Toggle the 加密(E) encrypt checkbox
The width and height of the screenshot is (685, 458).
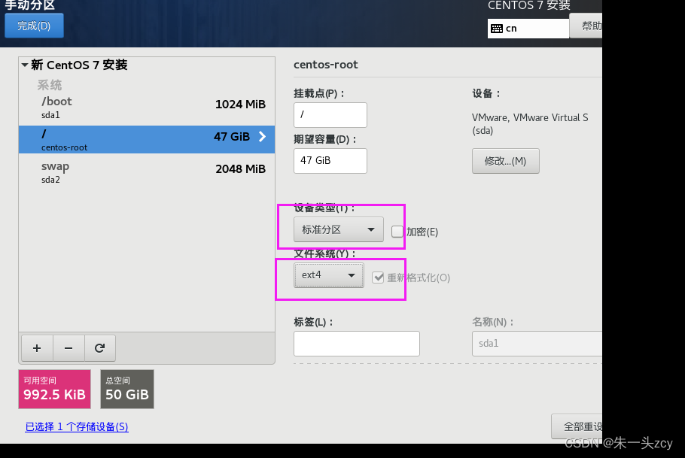pyautogui.click(x=397, y=232)
